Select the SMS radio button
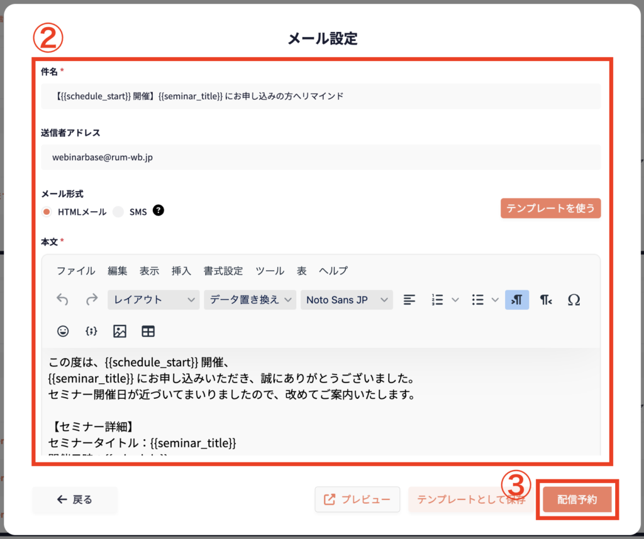644x539 pixels. point(118,212)
